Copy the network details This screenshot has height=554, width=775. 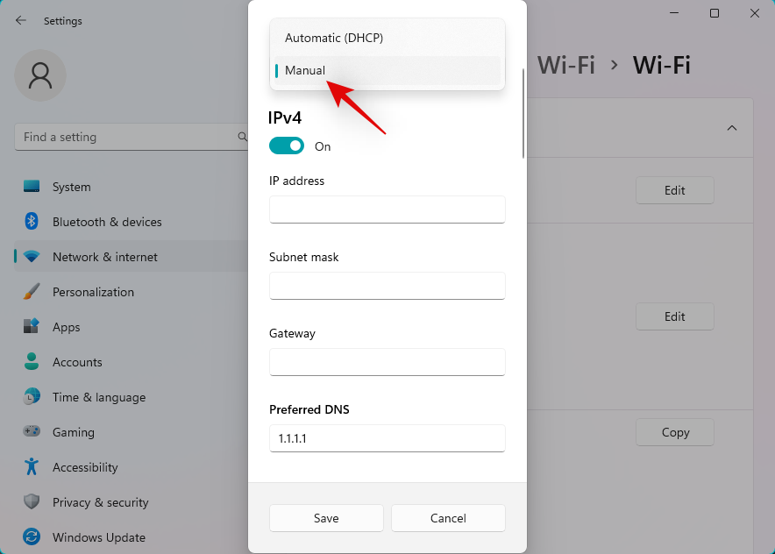(x=674, y=432)
